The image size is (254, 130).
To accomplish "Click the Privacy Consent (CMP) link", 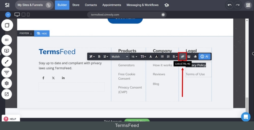I will point(130,90).
